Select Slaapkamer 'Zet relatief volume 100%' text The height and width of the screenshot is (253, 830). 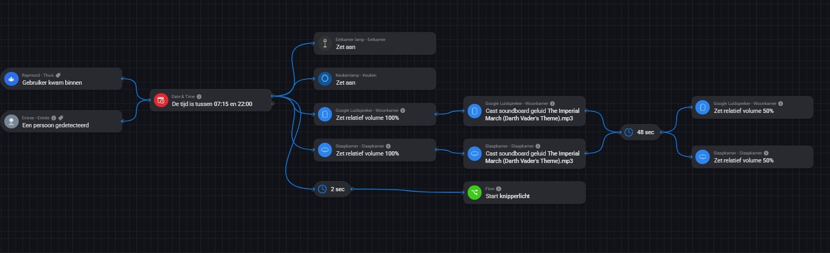367,153
